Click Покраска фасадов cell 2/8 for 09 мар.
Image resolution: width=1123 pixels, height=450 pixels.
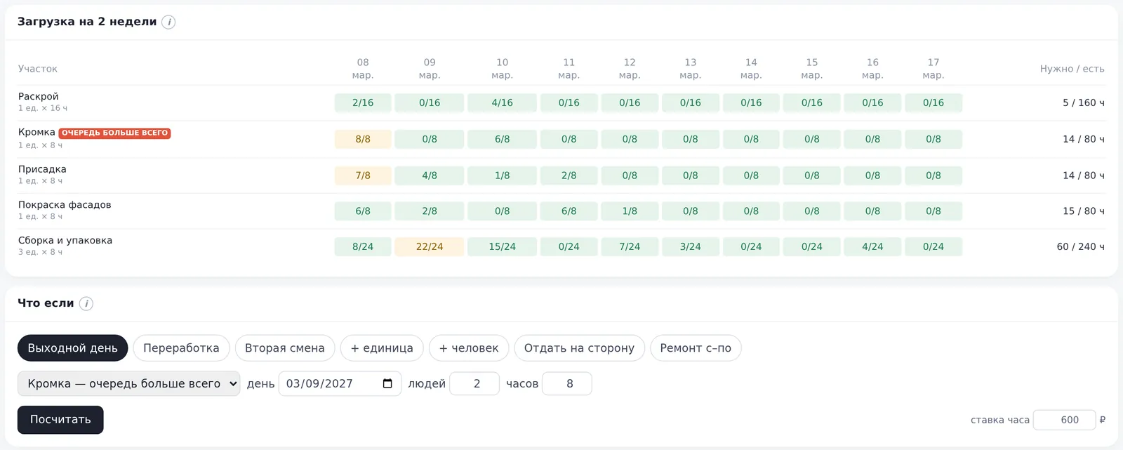pyautogui.click(x=430, y=211)
